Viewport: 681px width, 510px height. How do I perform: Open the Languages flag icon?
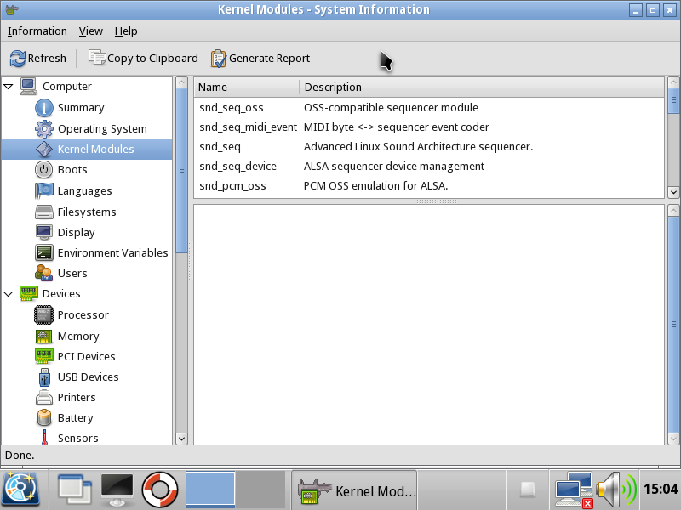44,191
